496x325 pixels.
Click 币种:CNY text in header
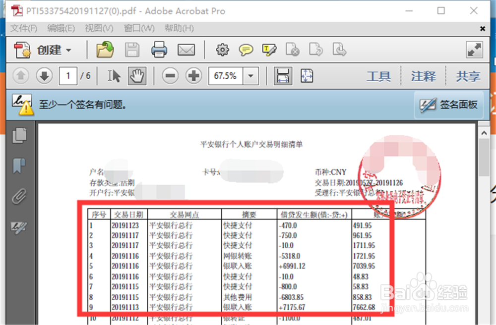point(330,172)
